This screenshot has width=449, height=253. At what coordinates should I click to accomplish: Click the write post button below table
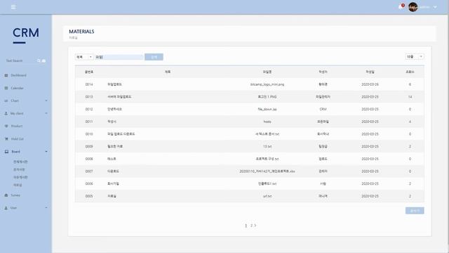click(x=415, y=211)
